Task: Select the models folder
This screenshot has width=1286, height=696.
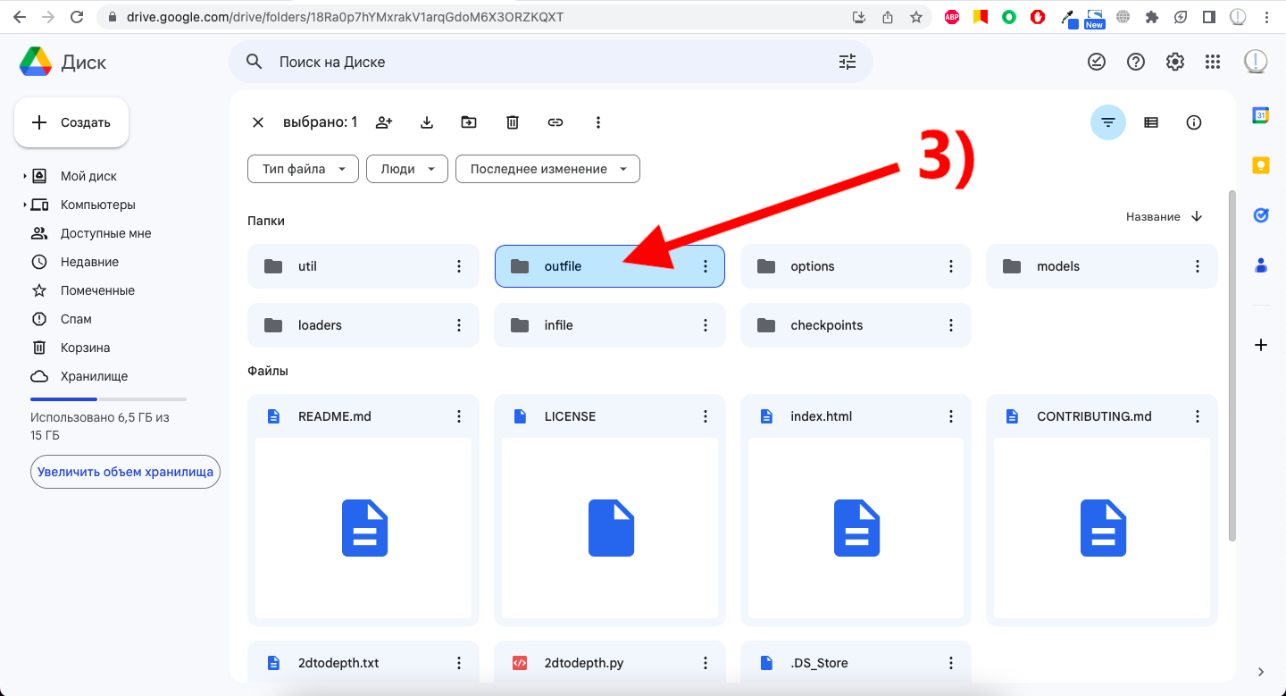Action: (x=1102, y=266)
